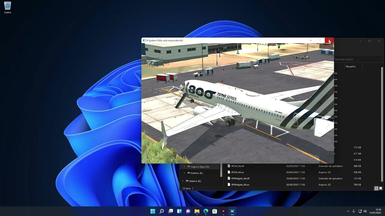
Task: Select the XPWidgets_64.dll file name
Action: pyautogui.click(x=240, y=178)
